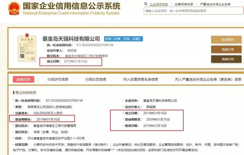This screenshot has height=155, width=244.
Task: Switch to 列入严重违法失信企业名单（黑名单）信息 tab
Action: (x=208, y=79)
